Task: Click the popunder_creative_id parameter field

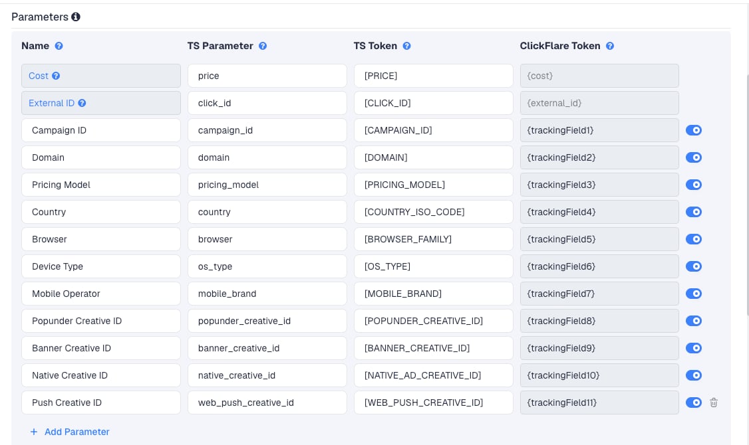Action: coord(267,321)
